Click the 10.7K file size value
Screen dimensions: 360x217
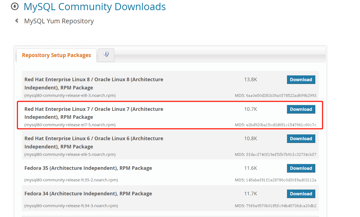pos(251,109)
